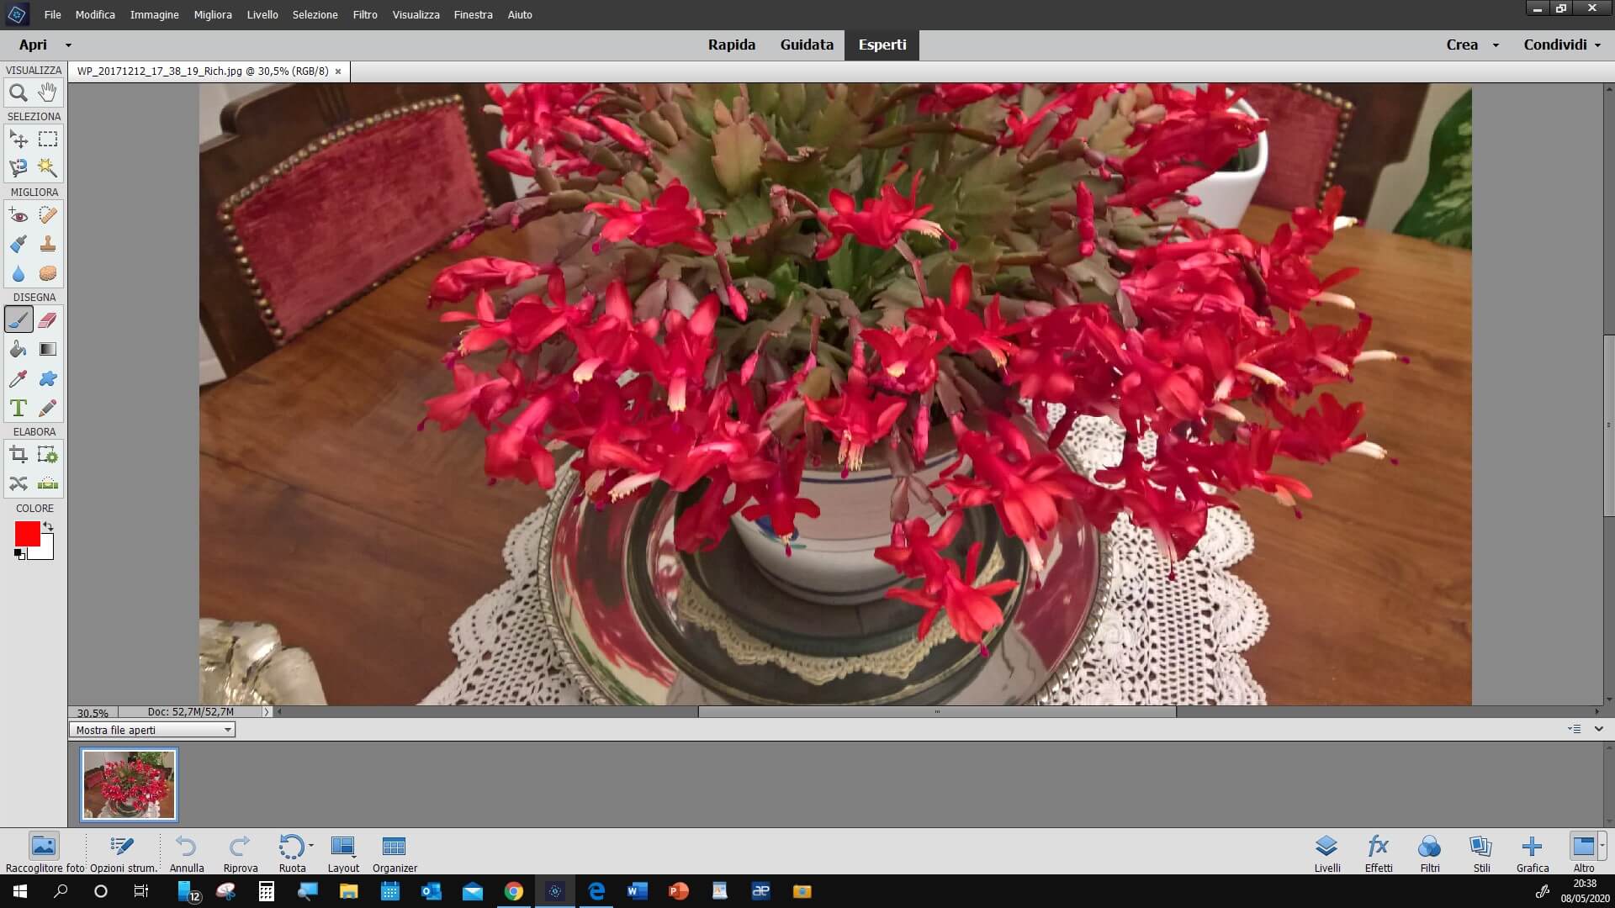1615x908 pixels.
Task: Toggle Opzioni strum. tool options panel
Action: point(123,847)
